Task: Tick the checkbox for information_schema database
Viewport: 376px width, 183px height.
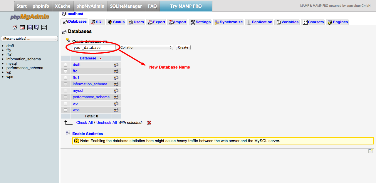Action: tap(66, 84)
